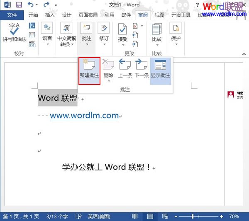249x221 pixels.
Task: Expand the 语言 dropdown arrow
Action: [48, 44]
